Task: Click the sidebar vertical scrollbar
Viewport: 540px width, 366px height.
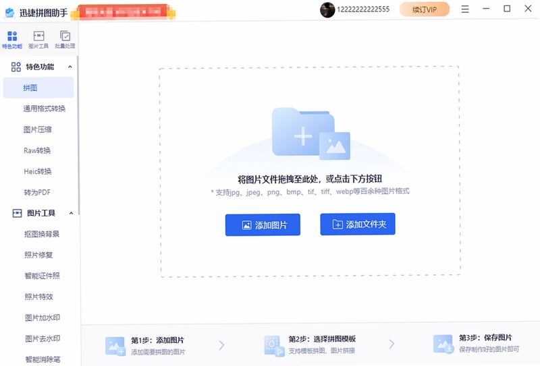Action: tap(78, 136)
